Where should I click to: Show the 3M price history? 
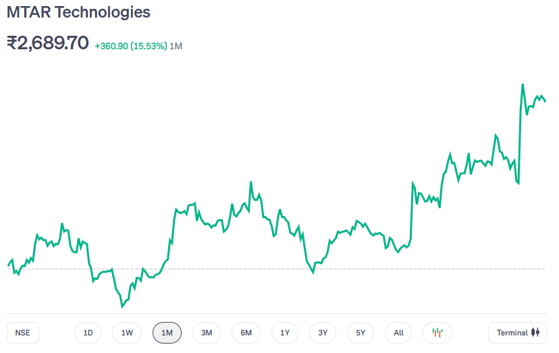[x=207, y=333]
